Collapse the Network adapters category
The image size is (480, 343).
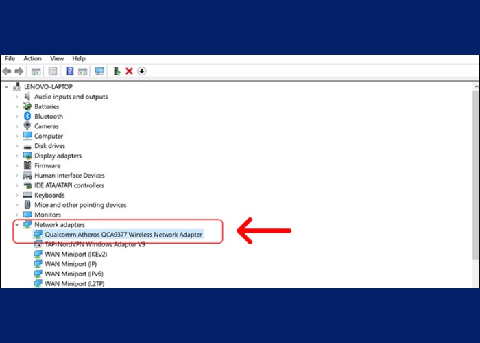[17, 224]
